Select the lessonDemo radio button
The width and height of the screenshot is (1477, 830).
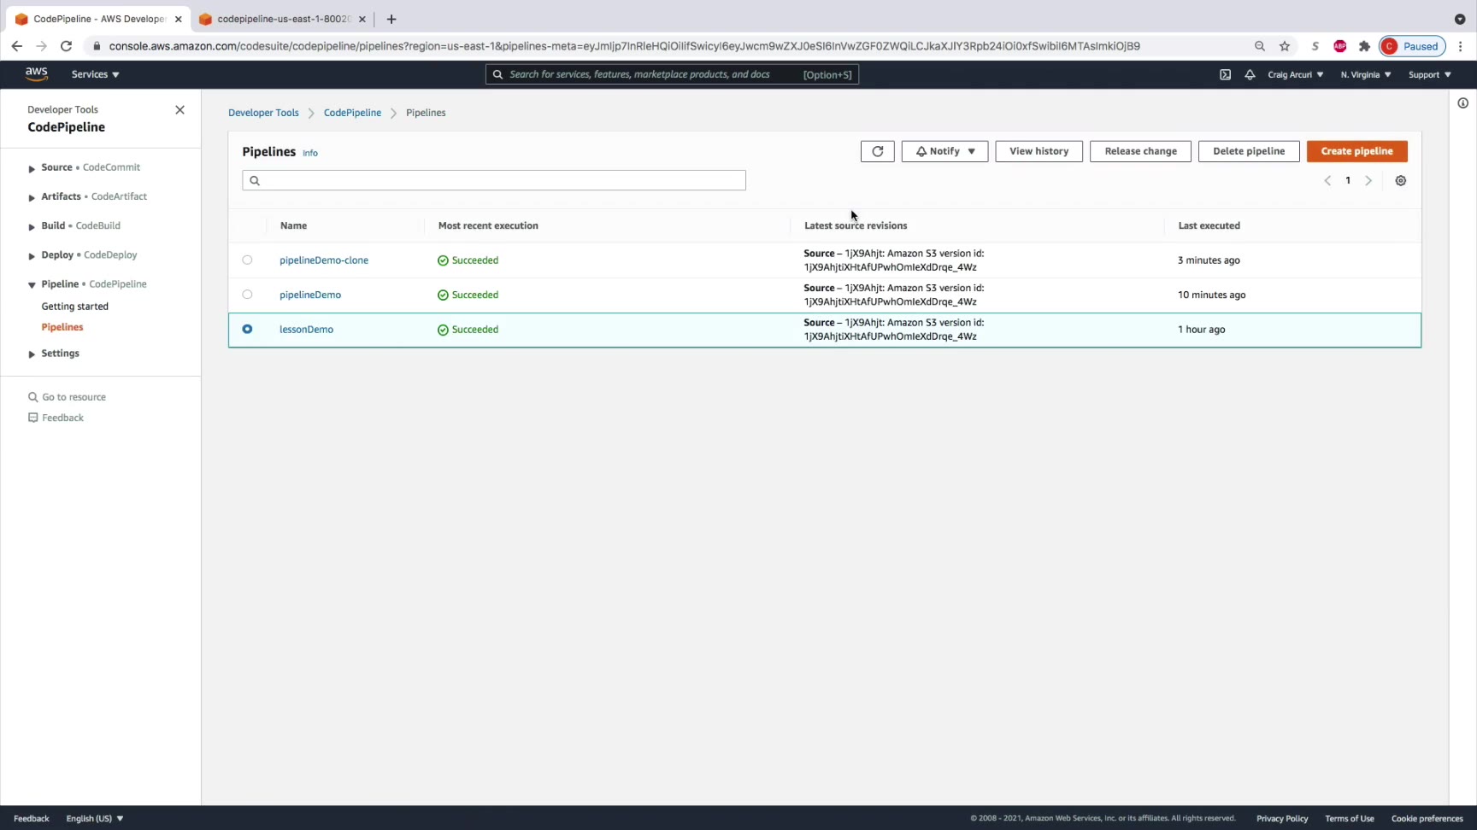(247, 329)
